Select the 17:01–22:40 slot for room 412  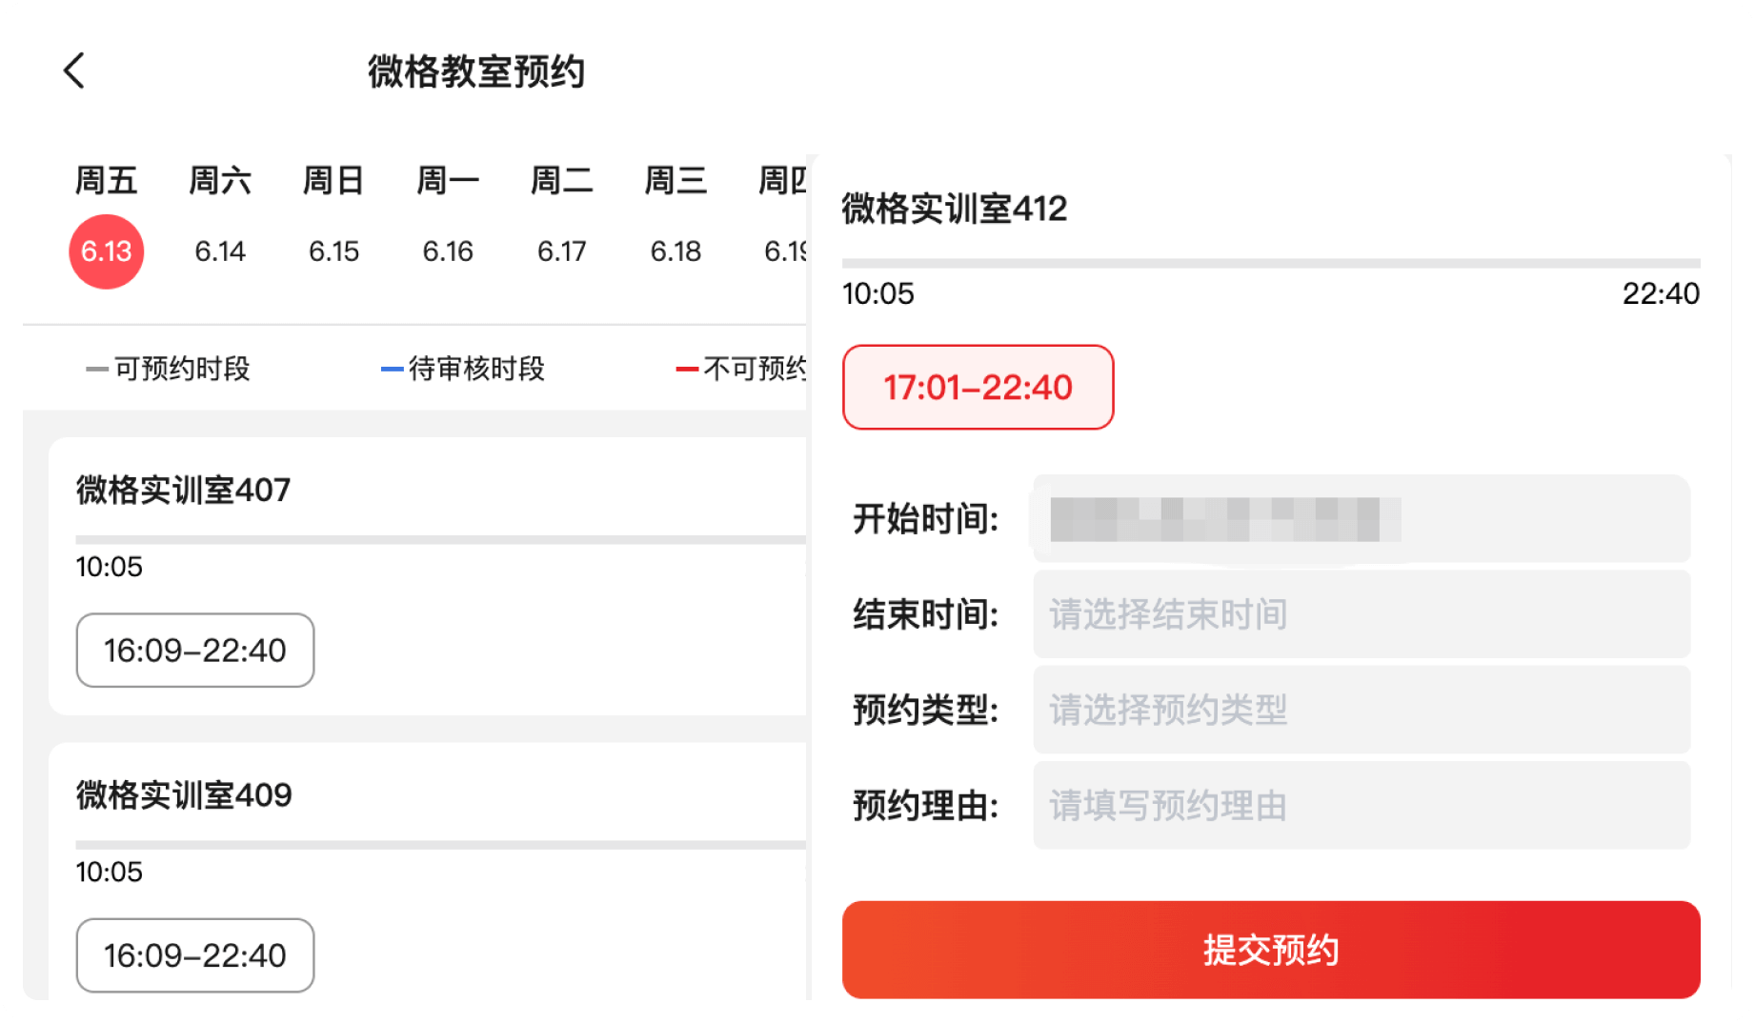[977, 388]
